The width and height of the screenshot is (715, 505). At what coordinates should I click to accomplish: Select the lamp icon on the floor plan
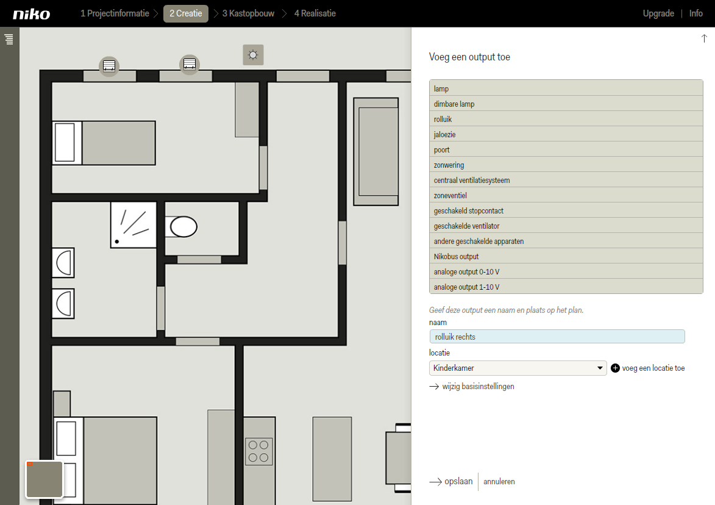[x=253, y=56]
